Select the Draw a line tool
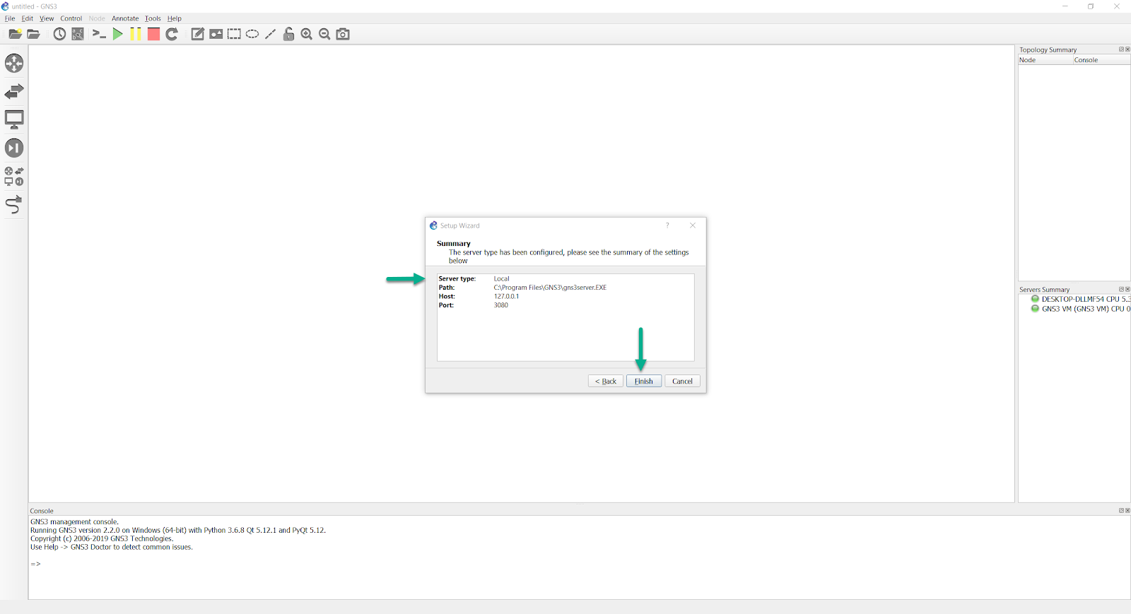The width and height of the screenshot is (1131, 614). [270, 34]
